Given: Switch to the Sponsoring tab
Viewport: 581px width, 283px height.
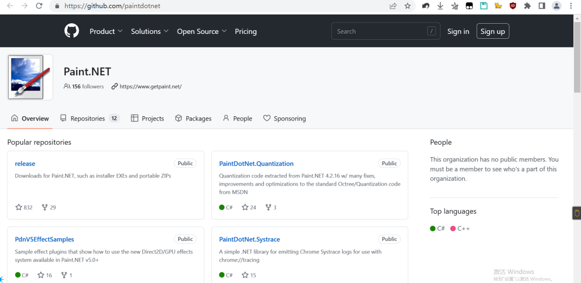Looking at the screenshot, I should [x=285, y=118].
